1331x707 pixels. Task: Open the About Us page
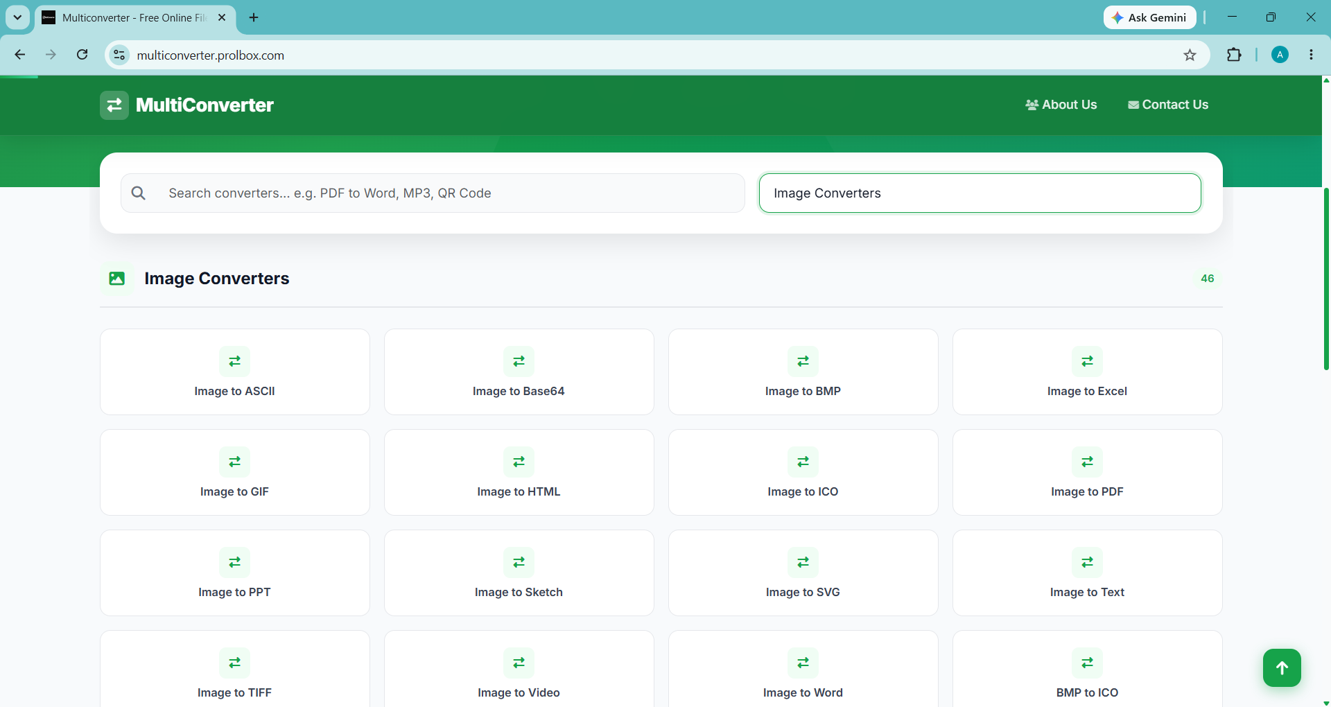click(x=1061, y=105)
